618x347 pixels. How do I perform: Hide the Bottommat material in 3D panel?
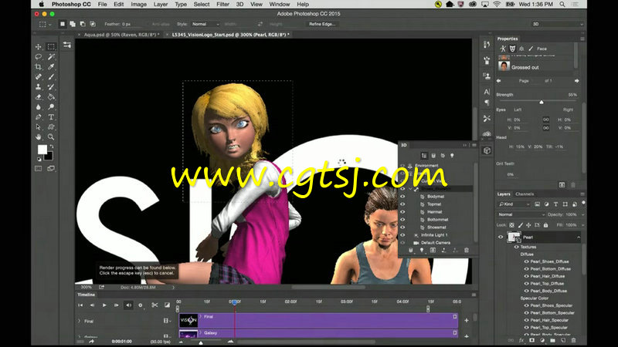click(402, 220)
